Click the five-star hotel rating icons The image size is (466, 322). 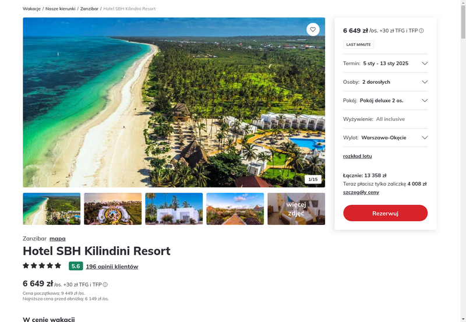coord(42,266)
